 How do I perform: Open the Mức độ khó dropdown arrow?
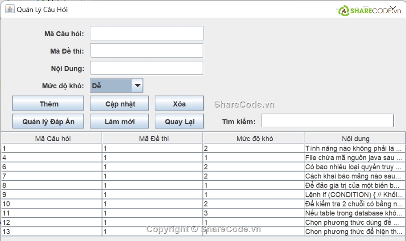coord(137,86)
